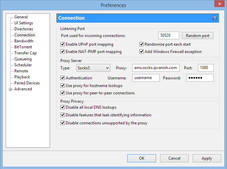Toggle Enable UPnP port mapping
The width and height of the screenshot is (227, 169).
click(x=62, y=44)
